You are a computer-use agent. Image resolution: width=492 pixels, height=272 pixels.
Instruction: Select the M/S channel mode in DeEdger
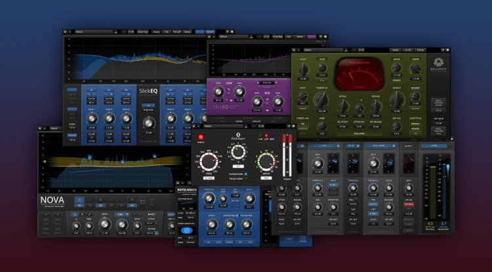click(272, 136)
